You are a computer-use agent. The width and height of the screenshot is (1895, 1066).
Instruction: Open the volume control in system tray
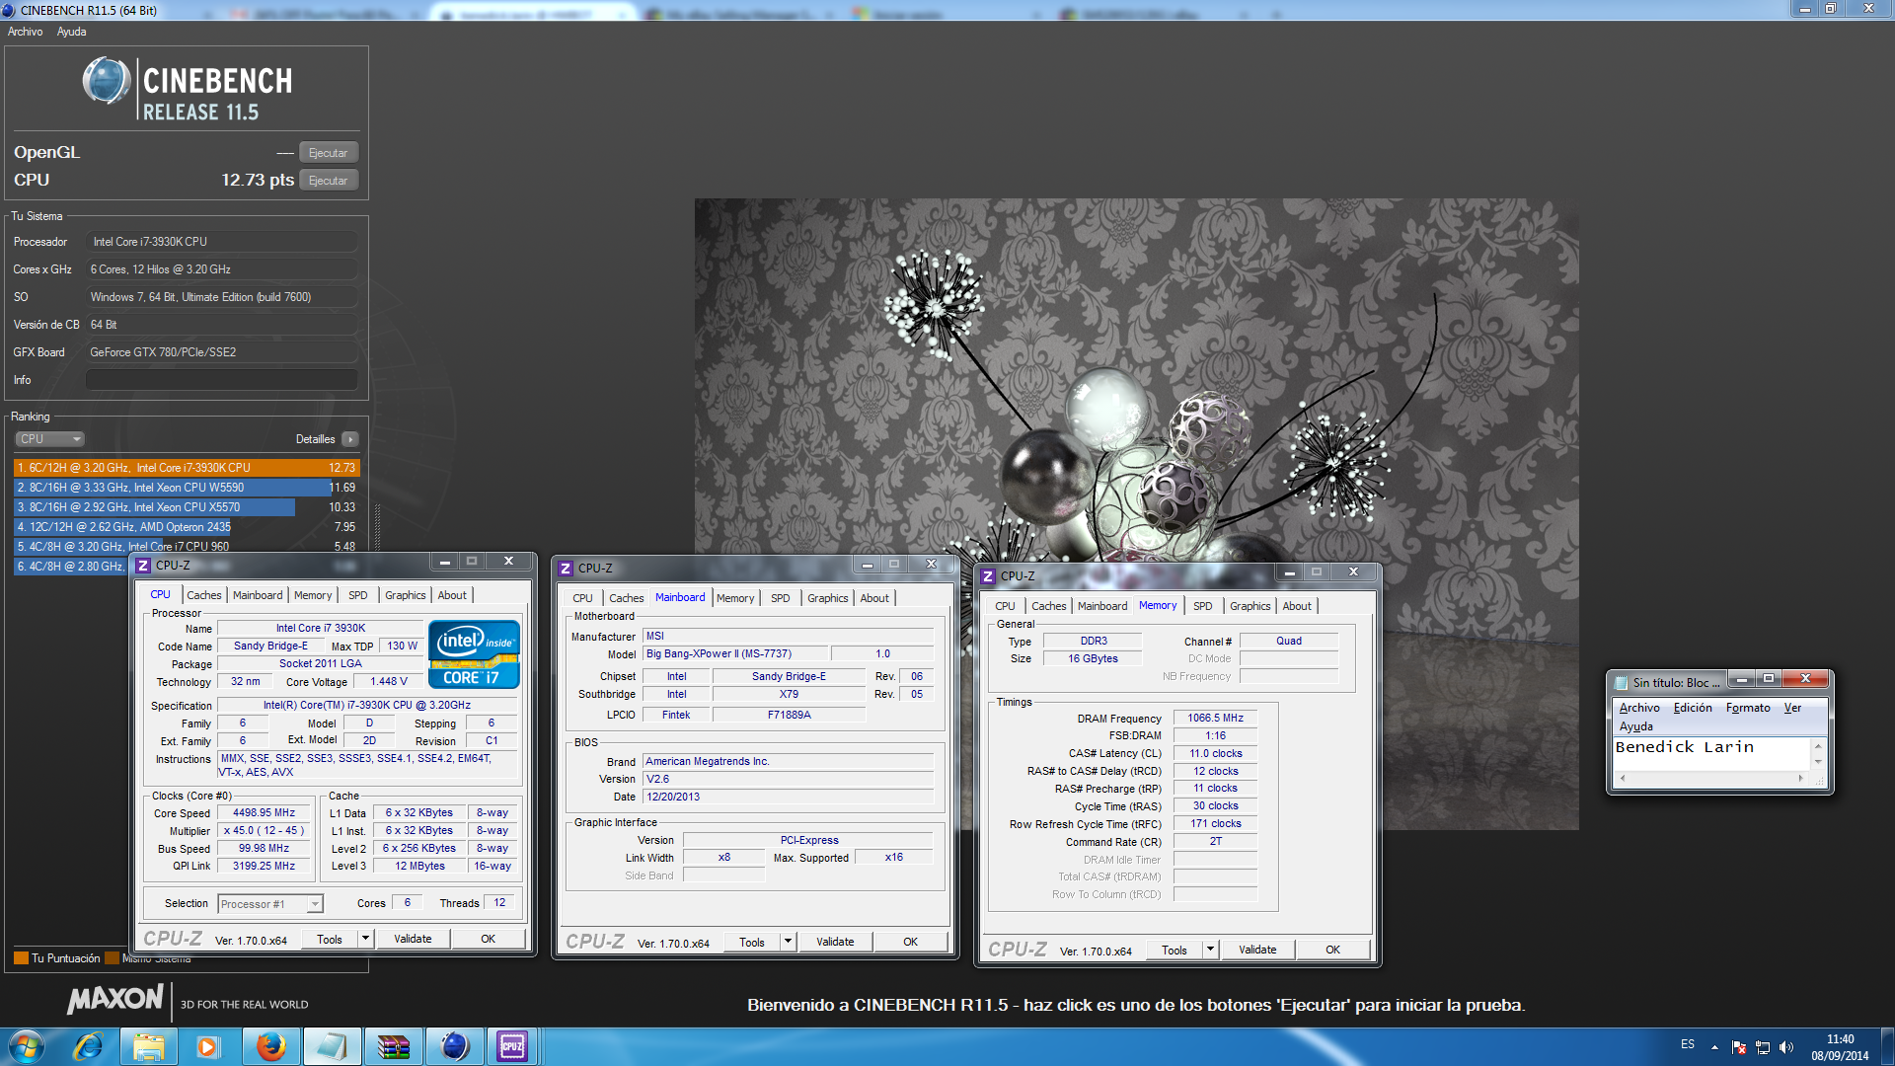pyautogui.click(x=1785, y=1047)
